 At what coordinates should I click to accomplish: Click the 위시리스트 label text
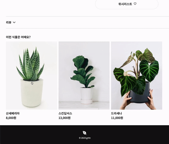[125, 4]
